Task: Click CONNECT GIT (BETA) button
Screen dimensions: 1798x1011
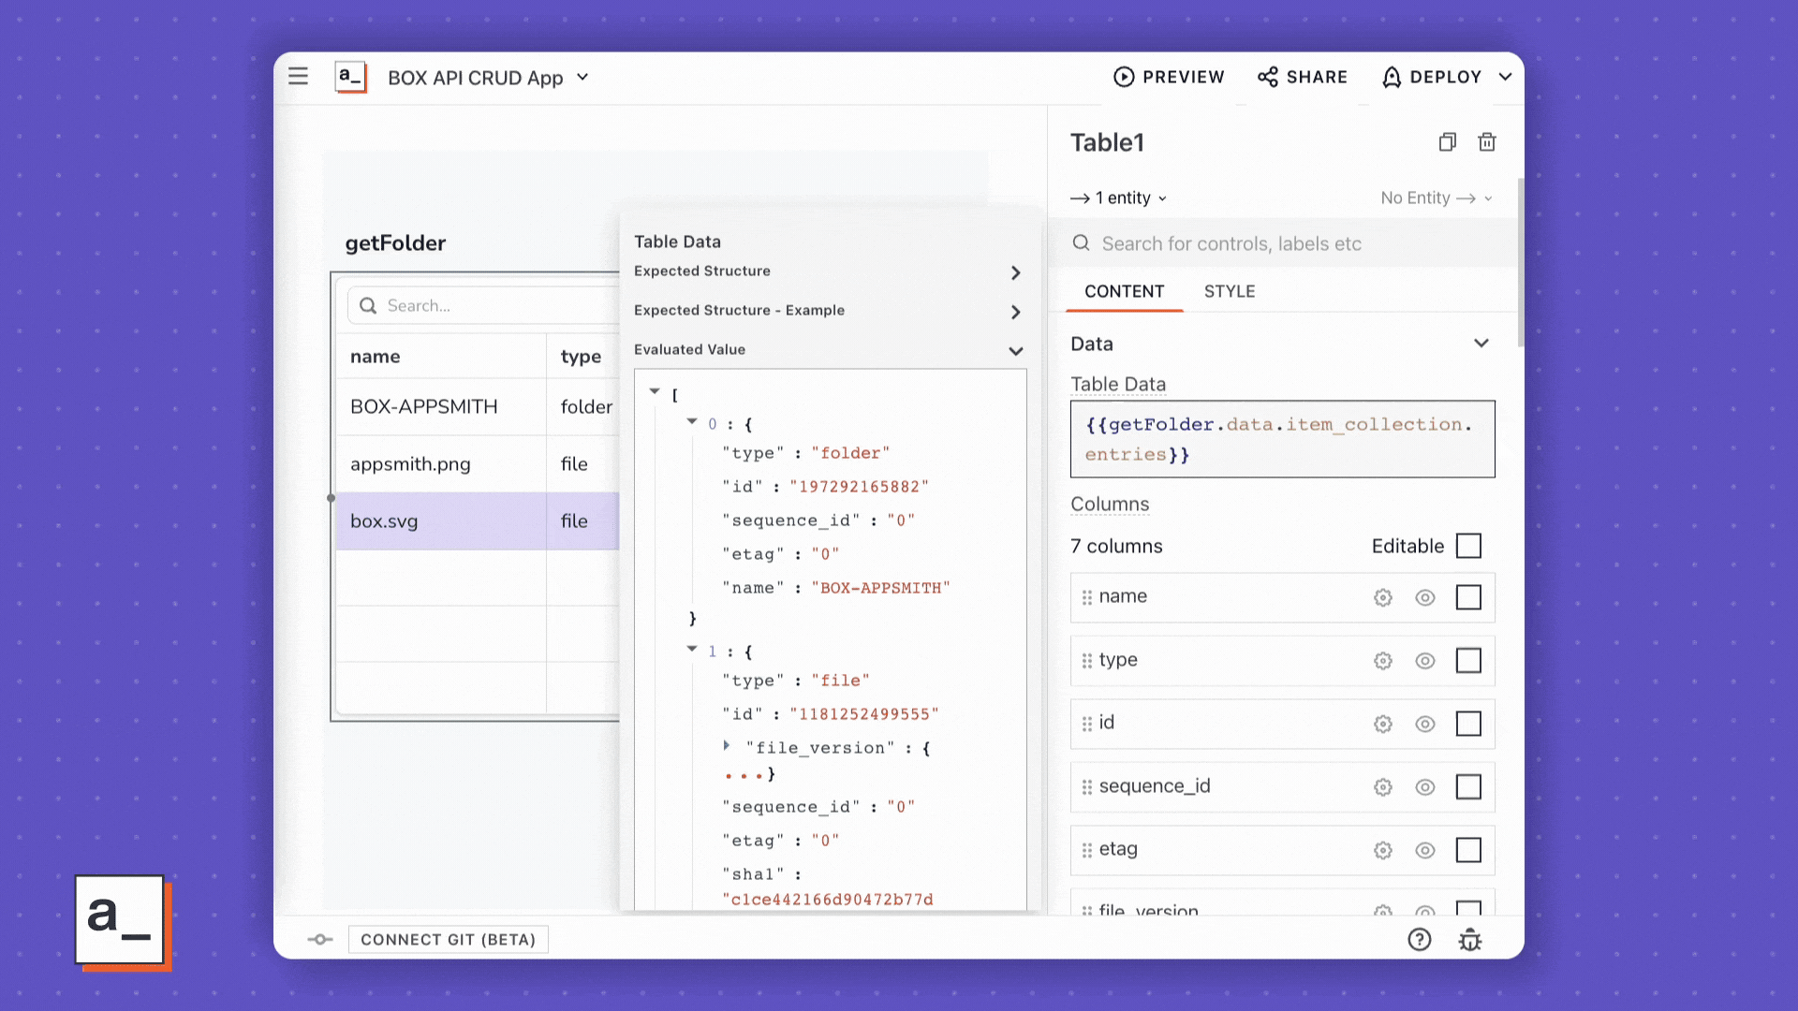Action: 448,940
